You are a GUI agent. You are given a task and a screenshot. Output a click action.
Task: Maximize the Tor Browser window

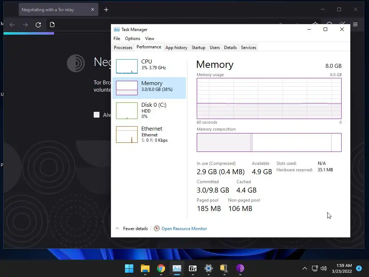coord(339,9)
